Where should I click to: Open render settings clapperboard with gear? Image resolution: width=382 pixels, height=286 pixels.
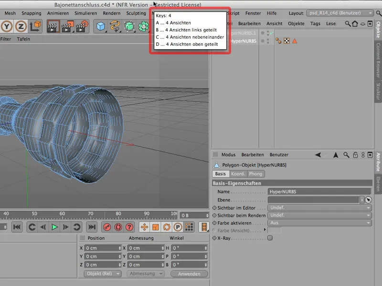tap(82, 26)
